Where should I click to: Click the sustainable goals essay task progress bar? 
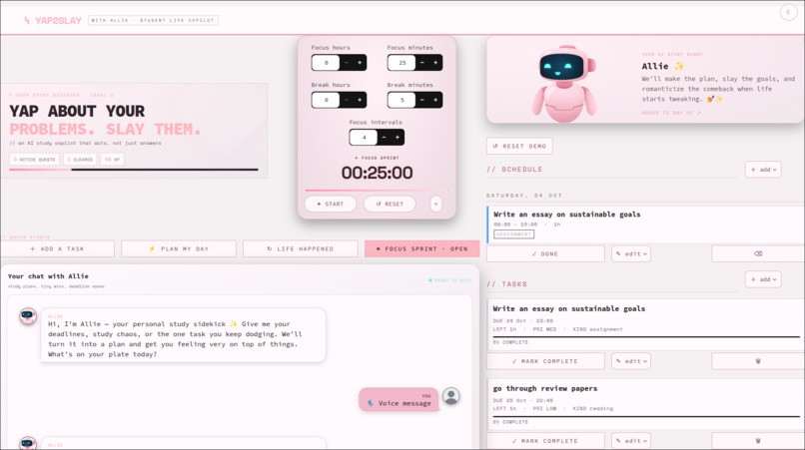pyautogui.click(x=646, y=337)
